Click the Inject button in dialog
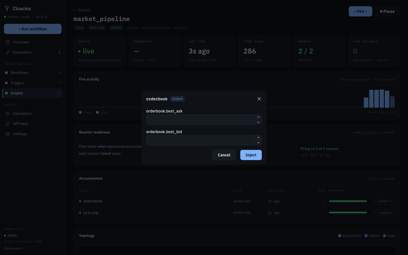408x255 pixels. click(x=251, y=155)
